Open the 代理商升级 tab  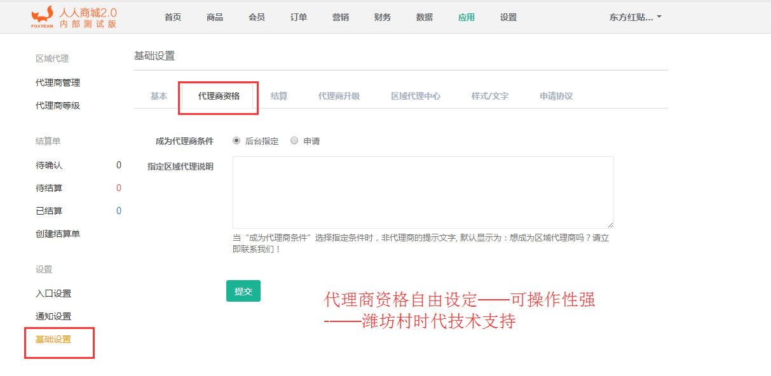coord(339,96)
